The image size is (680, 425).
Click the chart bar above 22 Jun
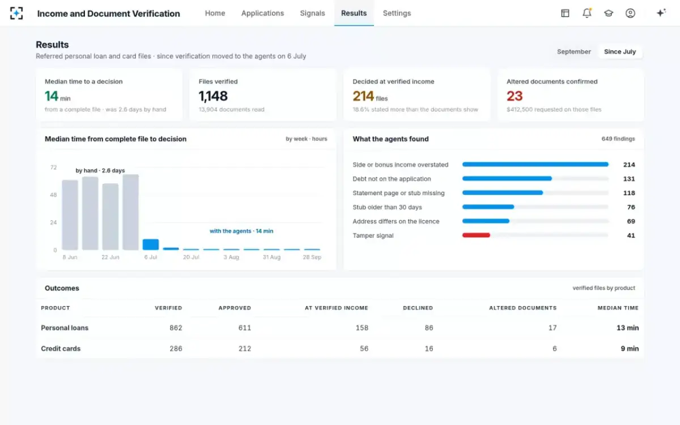pos(110,216)
